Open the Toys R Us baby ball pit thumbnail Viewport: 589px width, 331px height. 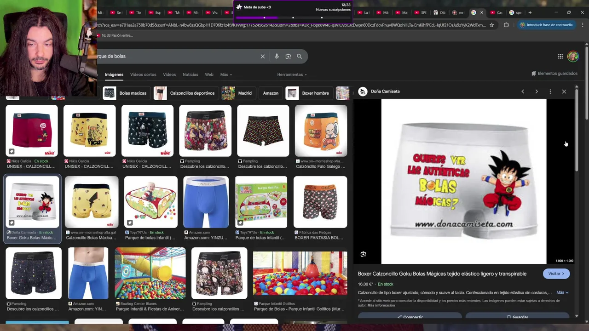[x=150, y=202]
